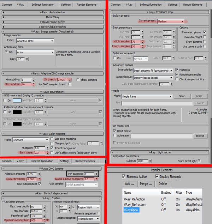
Task: Click the Light cache Subdivs 2000 field
Action: pos(142,161)
